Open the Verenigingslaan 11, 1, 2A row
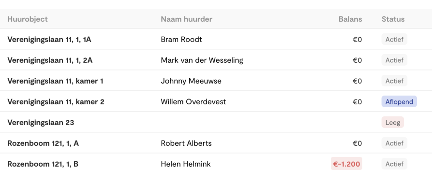 point(216,60)
